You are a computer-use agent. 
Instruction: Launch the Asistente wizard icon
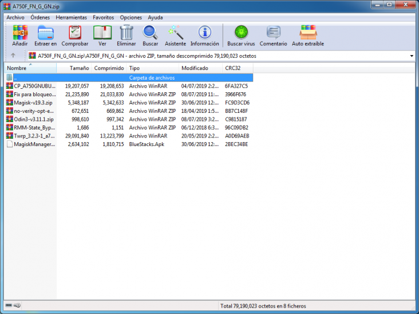[176, 32]
